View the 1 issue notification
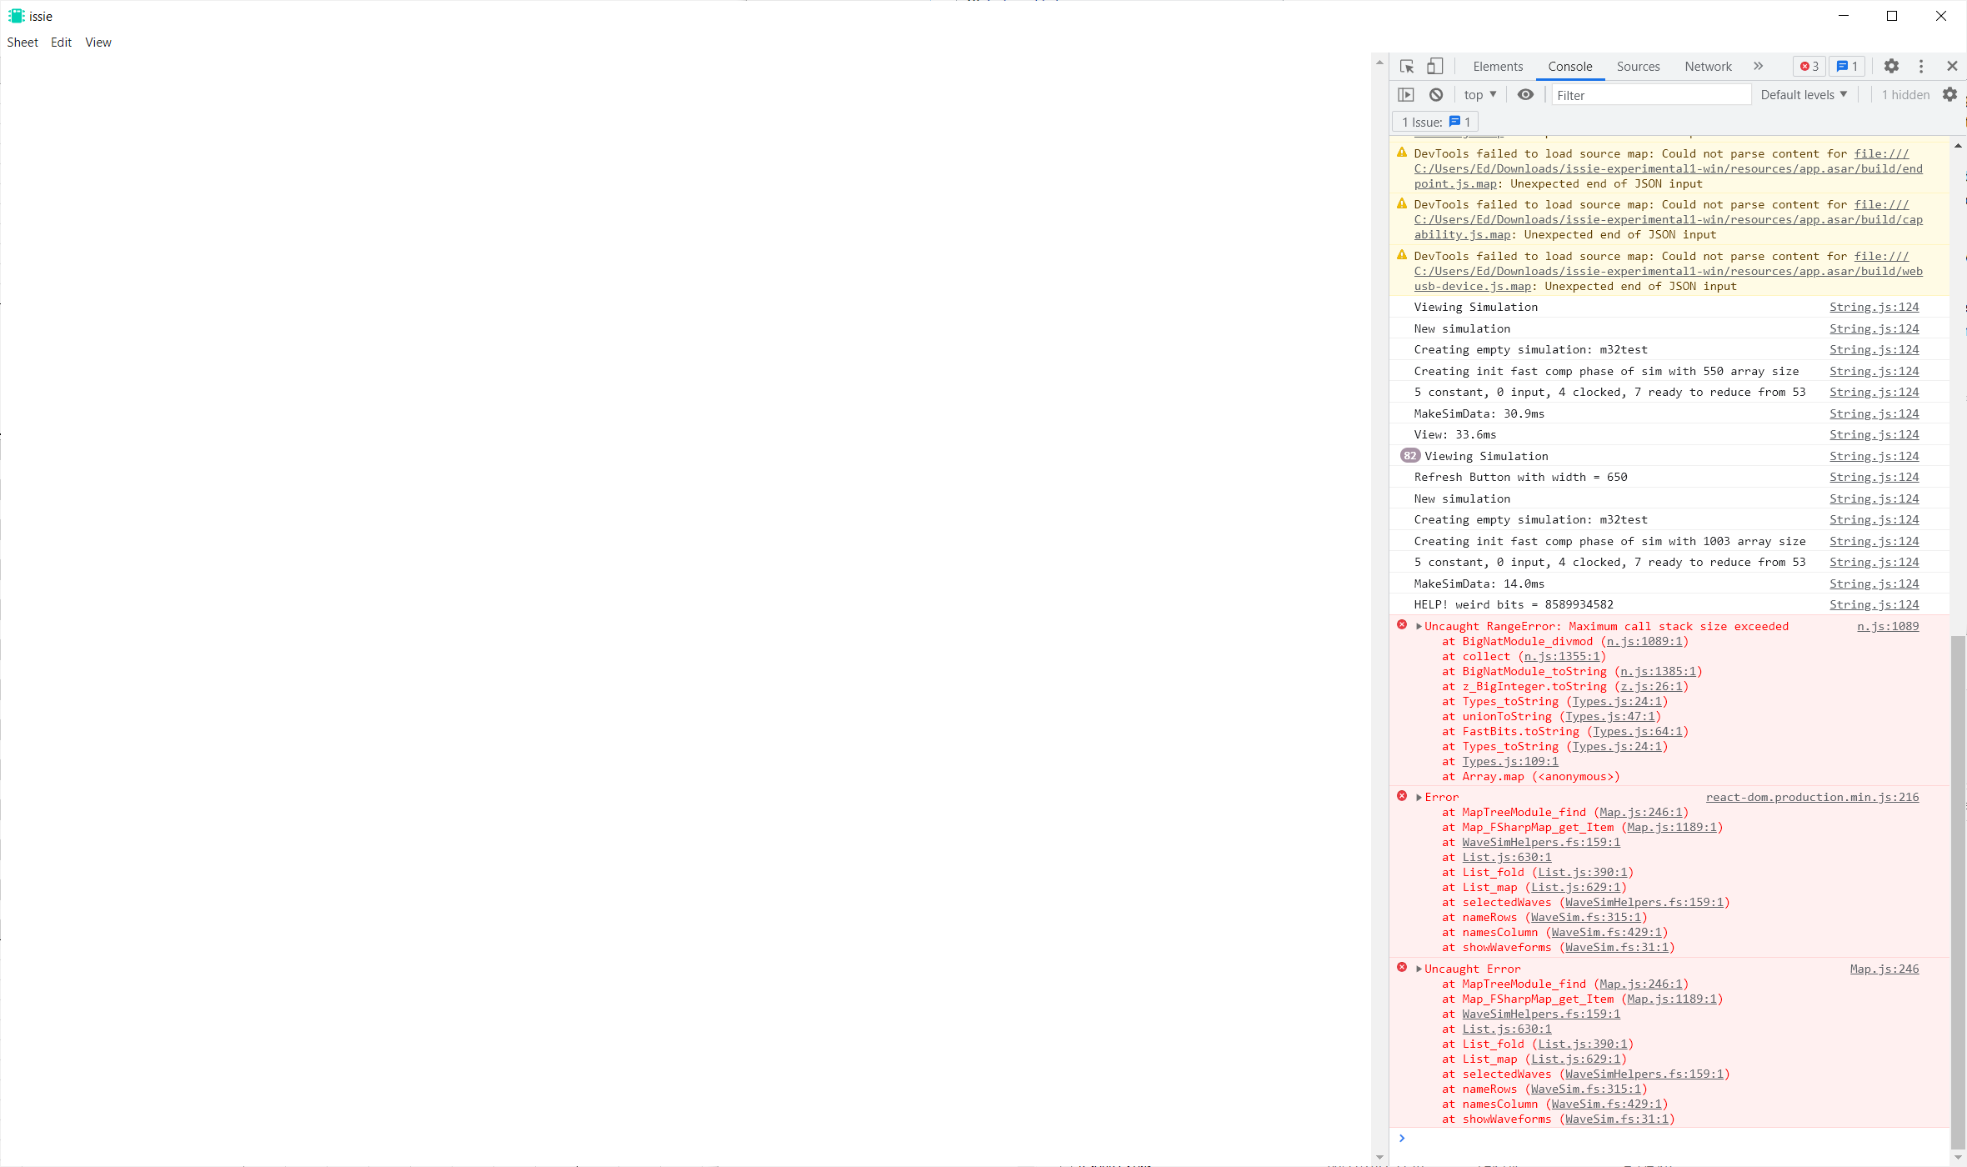 [x=1846, y=66]
